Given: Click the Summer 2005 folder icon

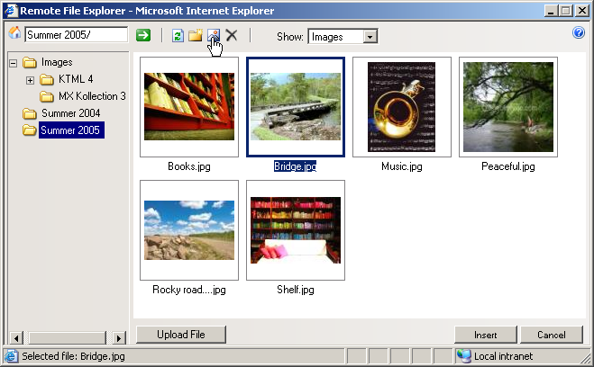Looking at the screenshot, I should pos(30,130).
